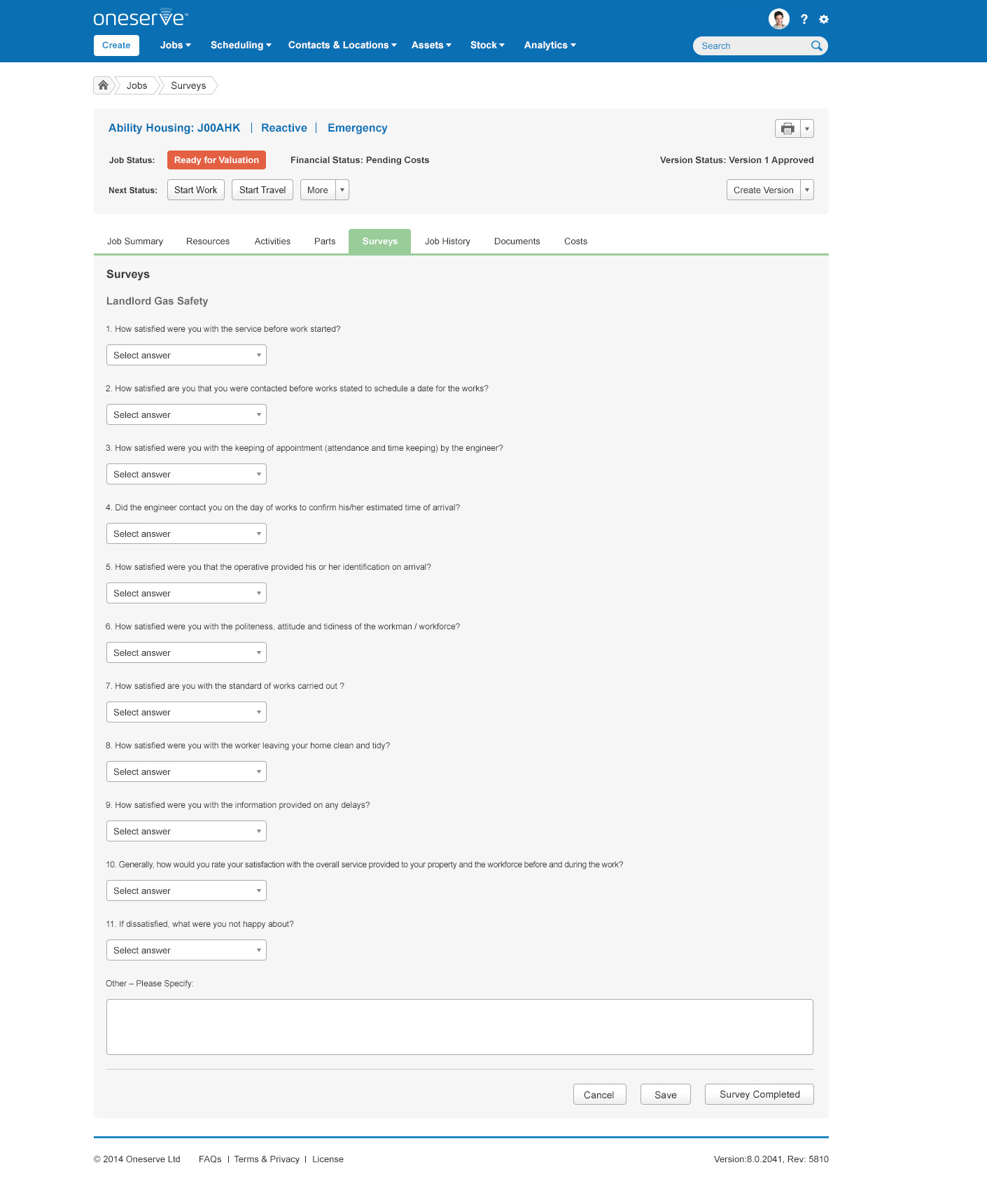The image size is (987, 1181).
Task: Open the help question mark icon
Action: coord(804,20)
